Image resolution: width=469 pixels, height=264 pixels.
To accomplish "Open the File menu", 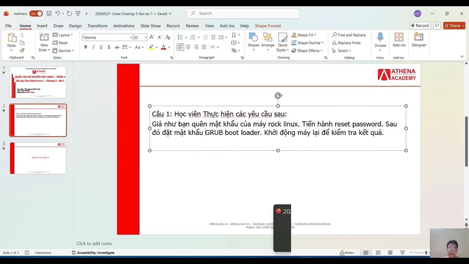I will point(8,26).
